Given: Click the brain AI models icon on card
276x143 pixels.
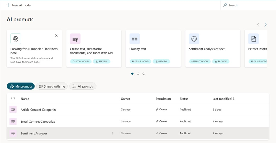Looking at the screenshot, I should pyautogui.click(x=16, y=39).
